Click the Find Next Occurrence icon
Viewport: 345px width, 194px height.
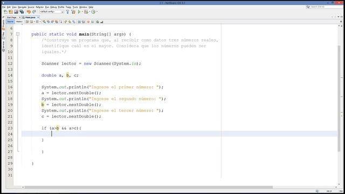52,22
